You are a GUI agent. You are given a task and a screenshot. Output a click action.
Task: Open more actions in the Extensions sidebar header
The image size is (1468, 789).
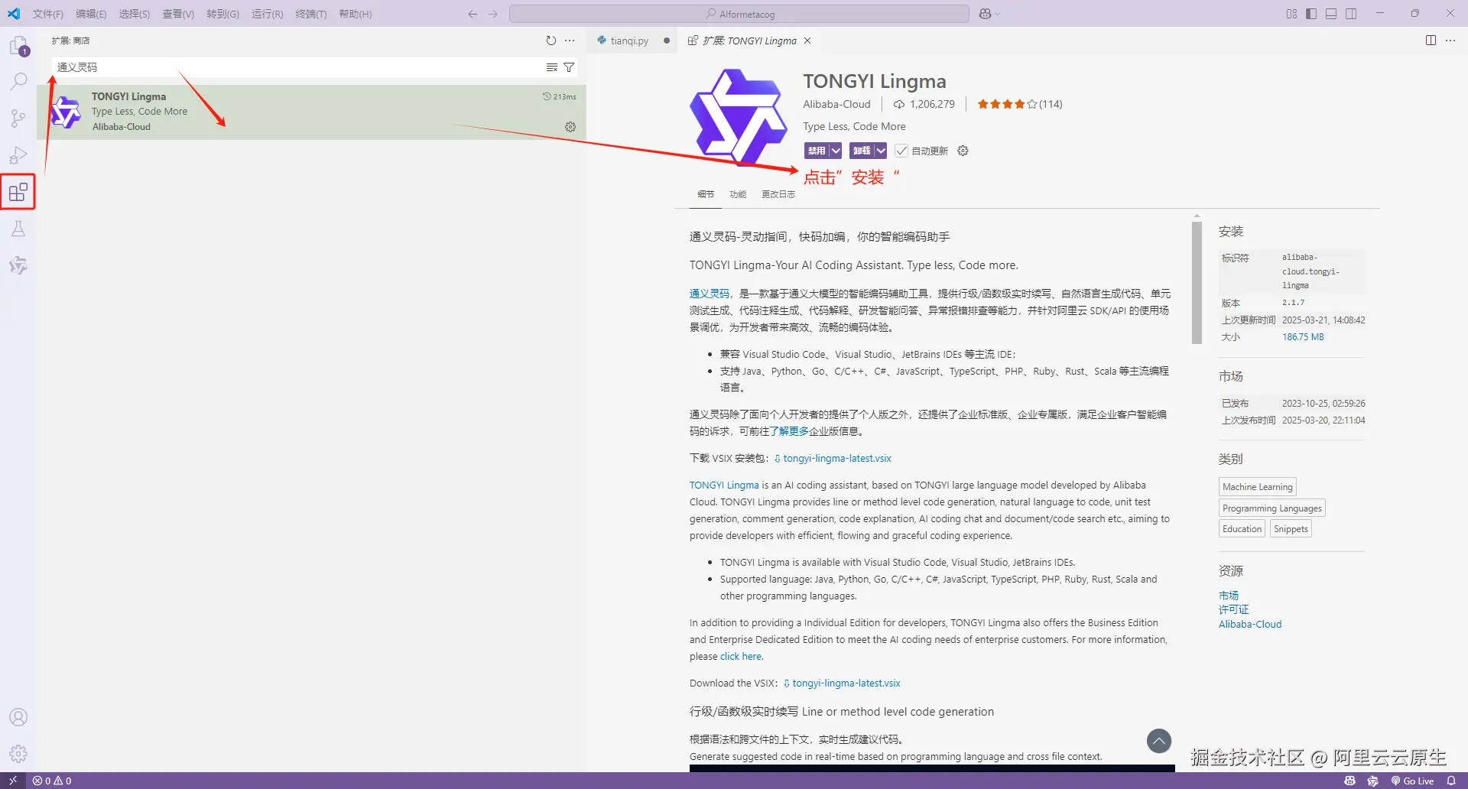[570, 41]
